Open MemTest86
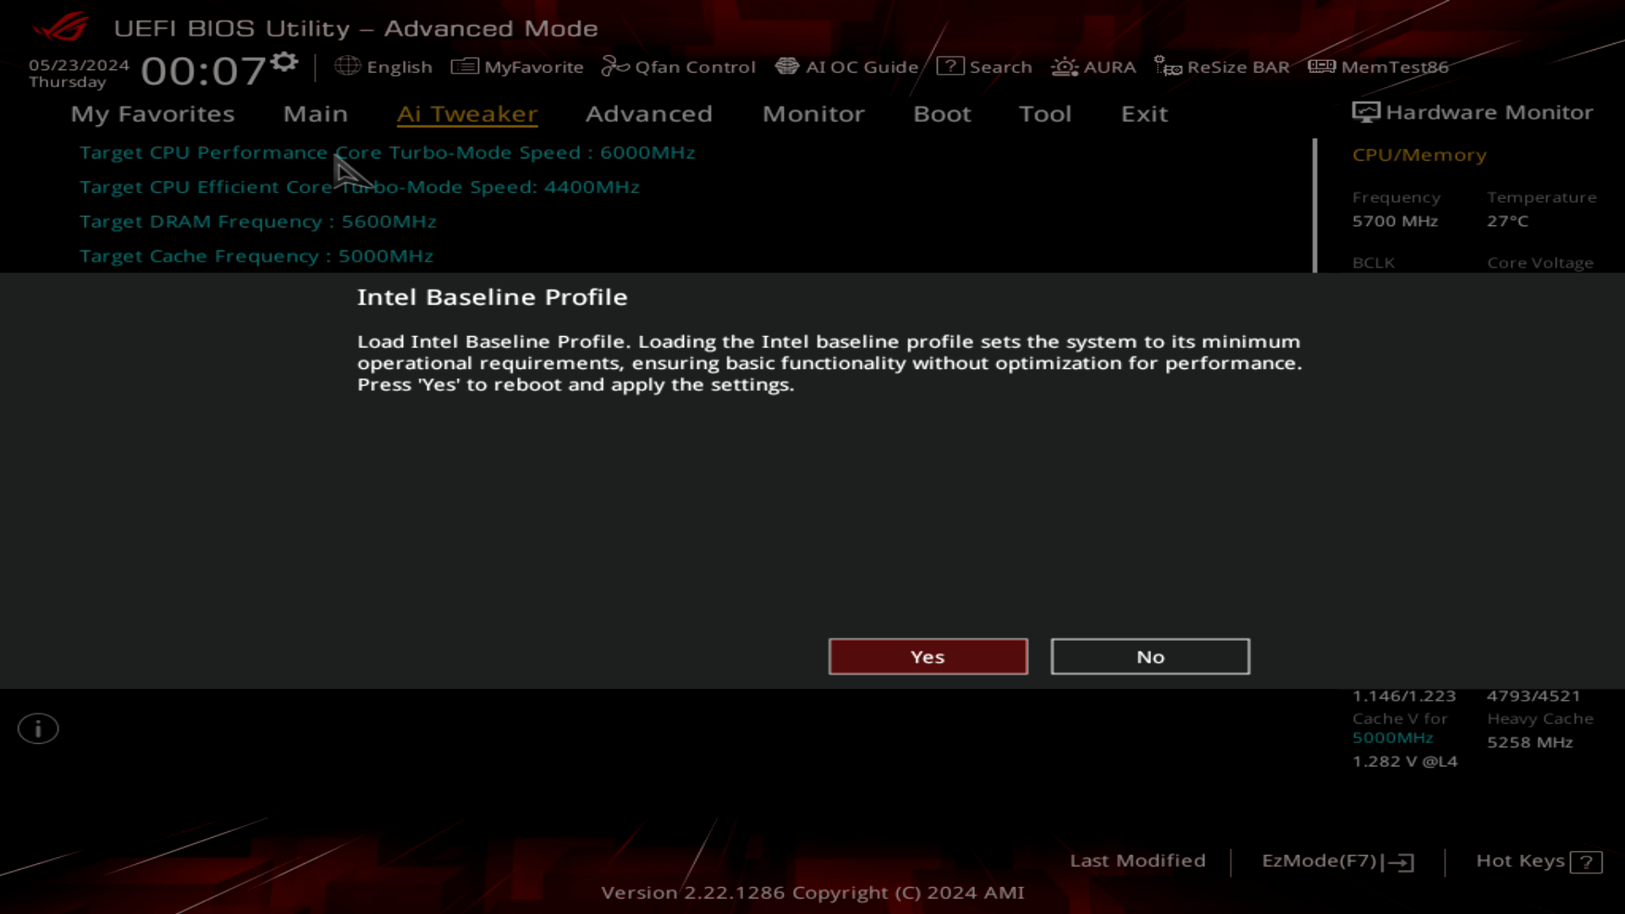1625x914 pixels. (x=1378, y=67)
